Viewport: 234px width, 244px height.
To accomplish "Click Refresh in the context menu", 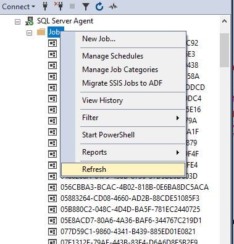I will pos(123,169).
